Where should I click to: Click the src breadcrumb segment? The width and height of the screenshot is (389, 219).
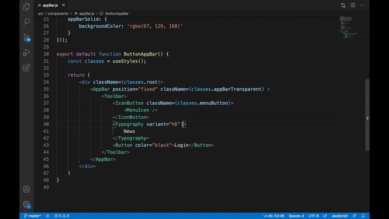tap(41, 13)
